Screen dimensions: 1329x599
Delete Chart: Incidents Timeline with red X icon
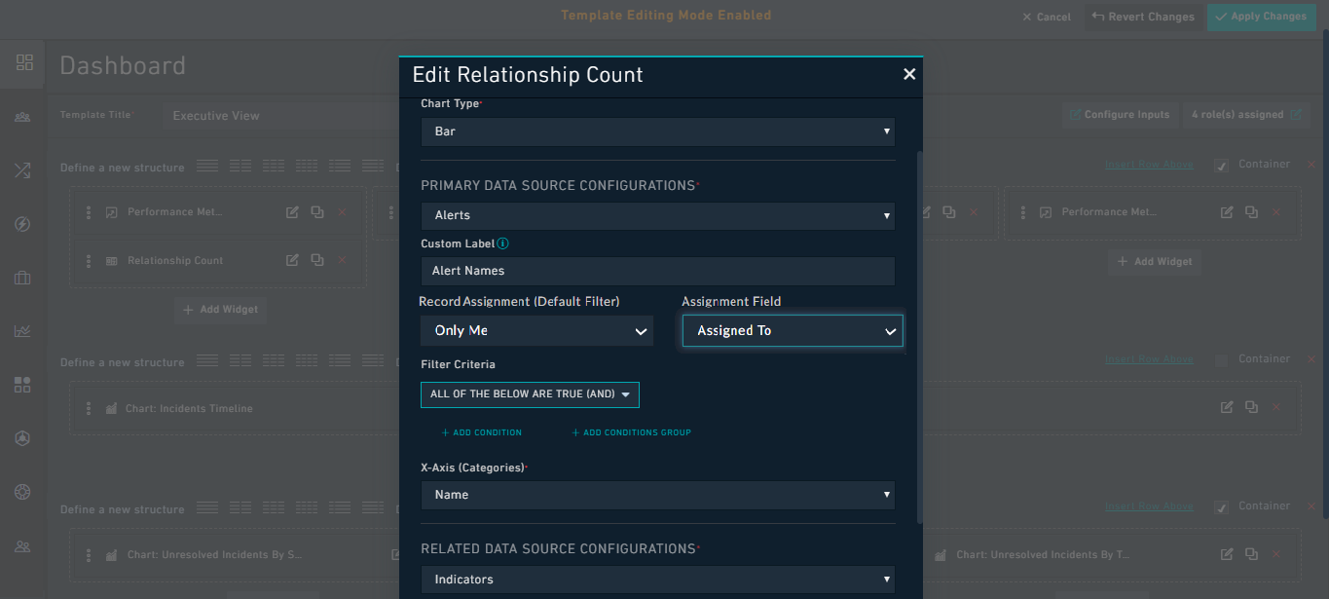pyautogui.click(x=1275, y=407)
